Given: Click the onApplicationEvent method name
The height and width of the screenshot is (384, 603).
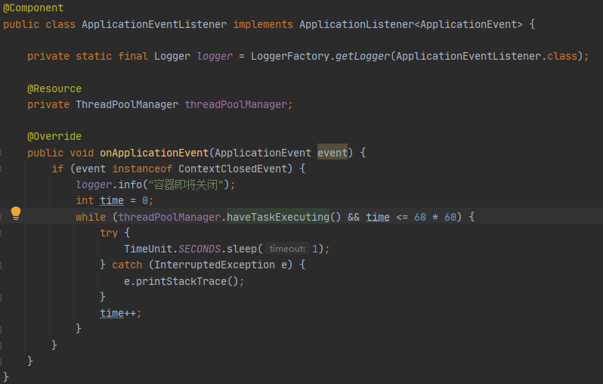Looking at the screenshot, I should (154, 153).
